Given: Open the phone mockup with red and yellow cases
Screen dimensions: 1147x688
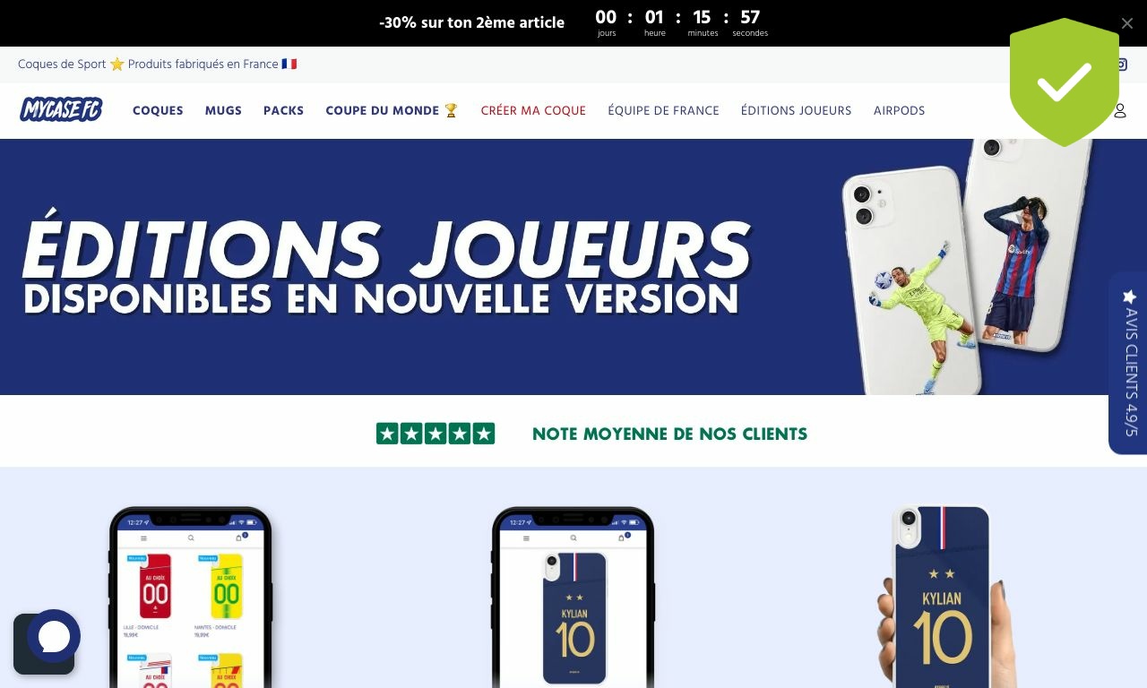Looking at the screenshot, I should click(191, 597).
